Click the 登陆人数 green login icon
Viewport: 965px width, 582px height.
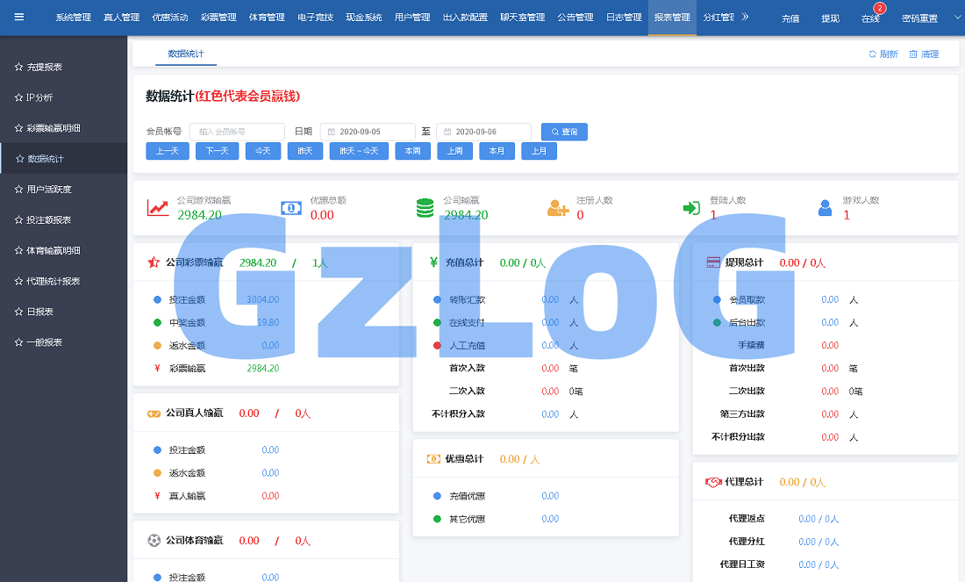click(x=691, y=208)
